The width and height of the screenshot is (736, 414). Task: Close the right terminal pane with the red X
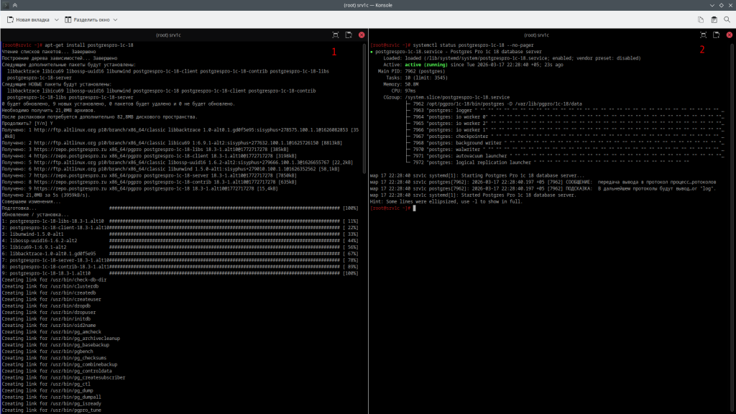[x=730, y=34]
